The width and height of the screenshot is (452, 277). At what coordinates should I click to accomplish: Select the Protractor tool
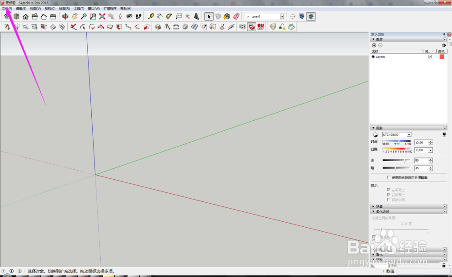[169, 16]
